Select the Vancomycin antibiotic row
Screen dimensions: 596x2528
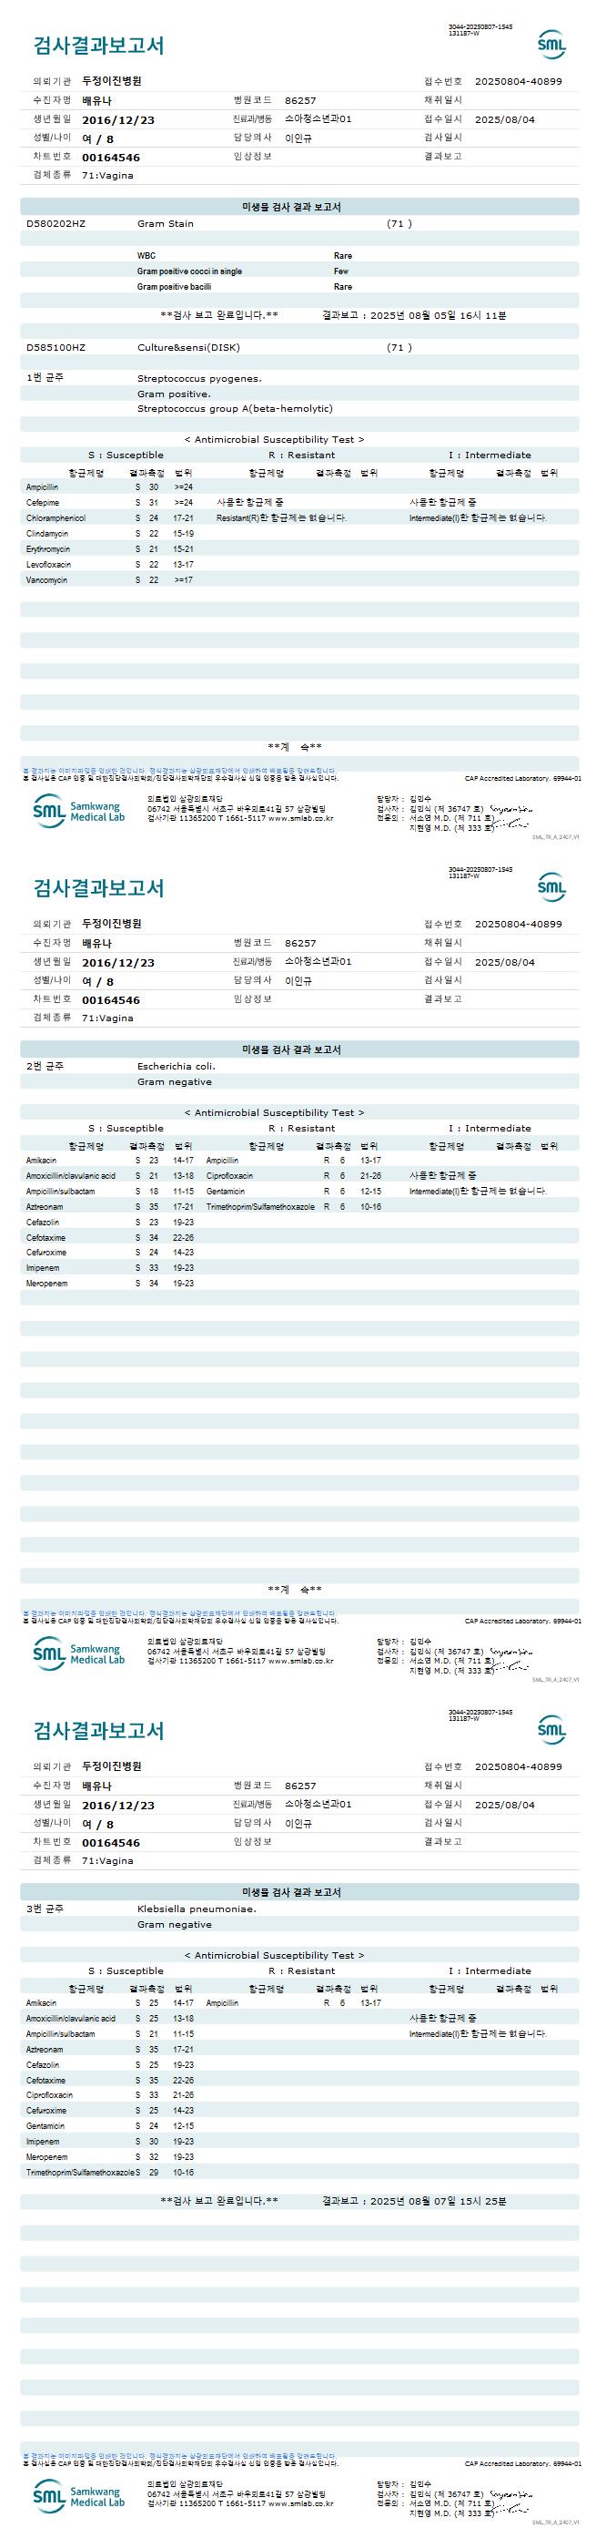click(110, 581)
